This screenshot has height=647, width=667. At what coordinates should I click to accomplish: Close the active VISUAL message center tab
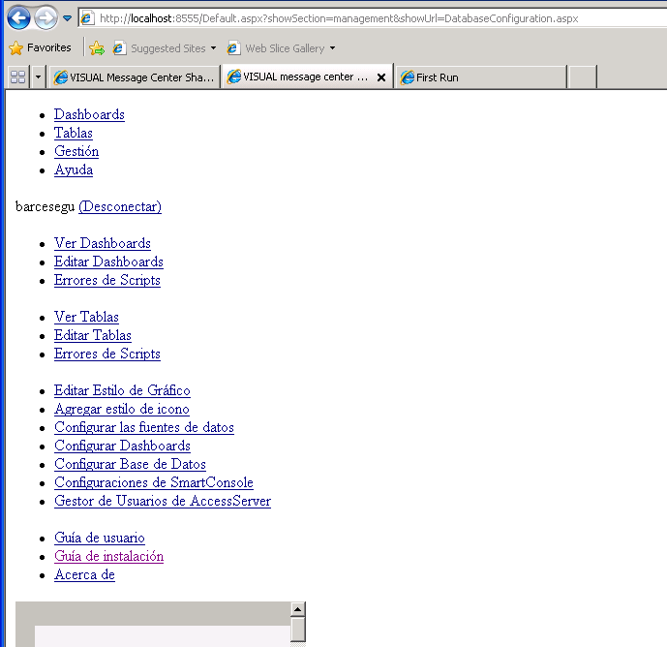(x=381, y=77)
